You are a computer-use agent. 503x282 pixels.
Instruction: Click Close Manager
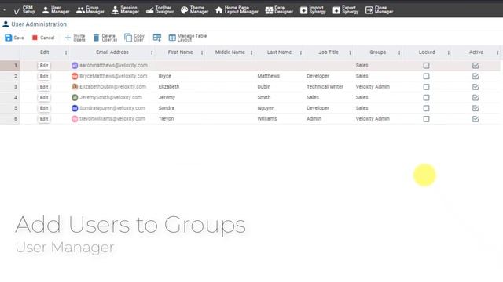coord(379,10)
